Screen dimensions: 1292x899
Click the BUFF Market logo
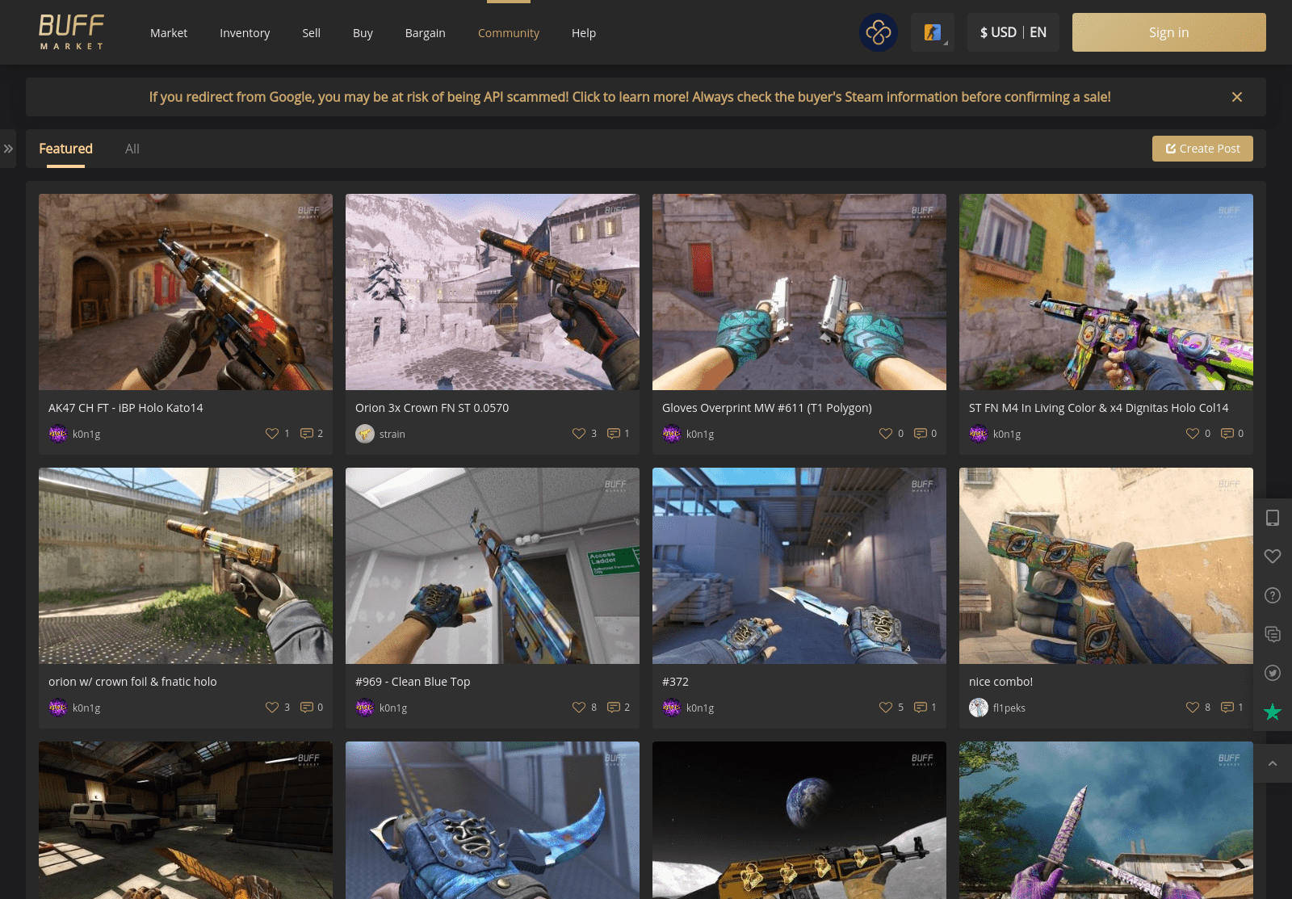72,32
